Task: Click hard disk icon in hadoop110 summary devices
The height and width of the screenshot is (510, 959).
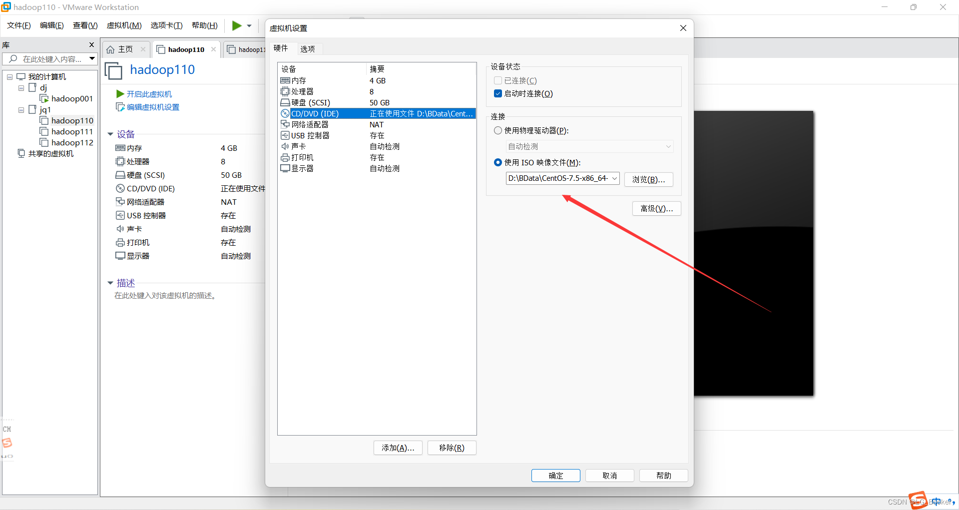Action: [120, 175]
